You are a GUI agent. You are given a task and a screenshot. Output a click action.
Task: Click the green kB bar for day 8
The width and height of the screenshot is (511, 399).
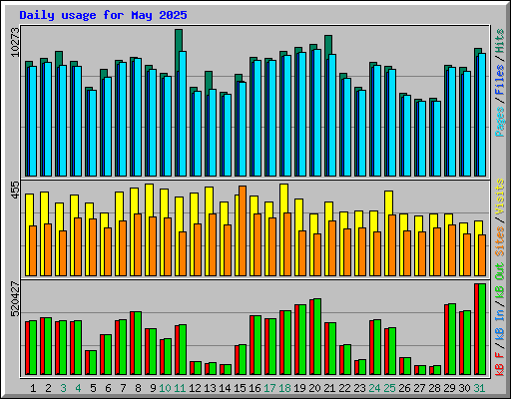[138, 343]
